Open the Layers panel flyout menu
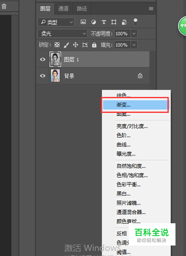The image size is (186, 256). click(151, 9)
